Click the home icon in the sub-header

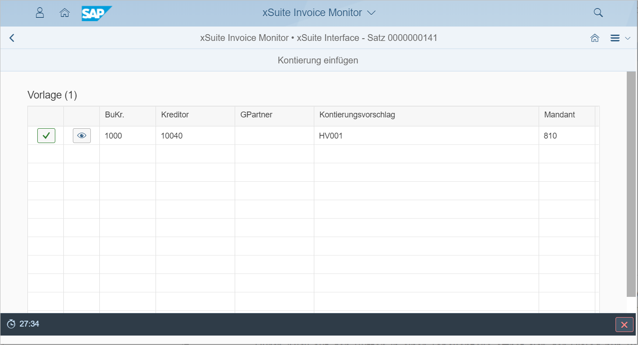pyautogui.click(x=595, y=38)
